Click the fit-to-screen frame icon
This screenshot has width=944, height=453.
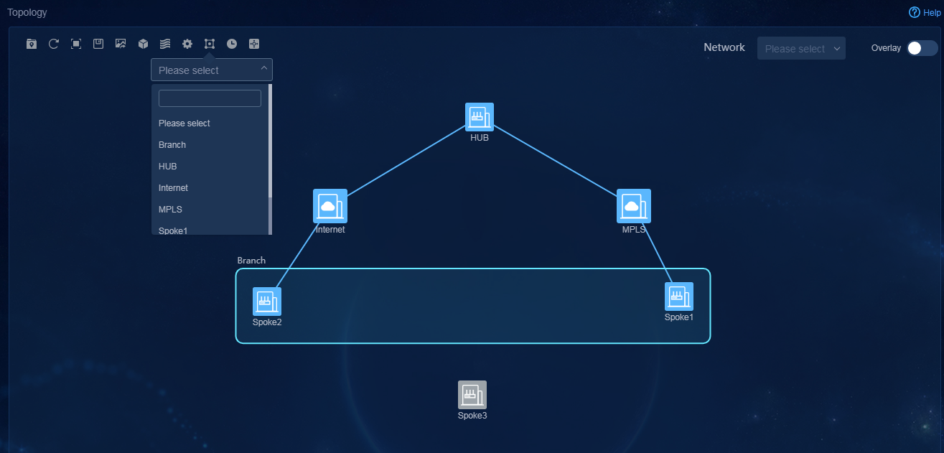(76, 44)
